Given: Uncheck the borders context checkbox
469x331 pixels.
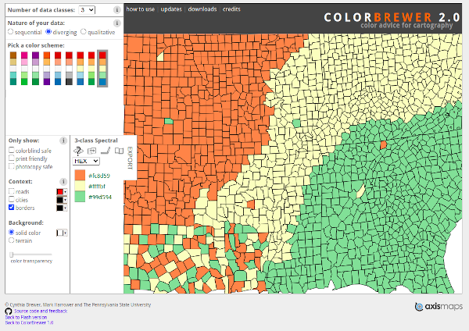Looking at the screenshot, I should 12,207.
